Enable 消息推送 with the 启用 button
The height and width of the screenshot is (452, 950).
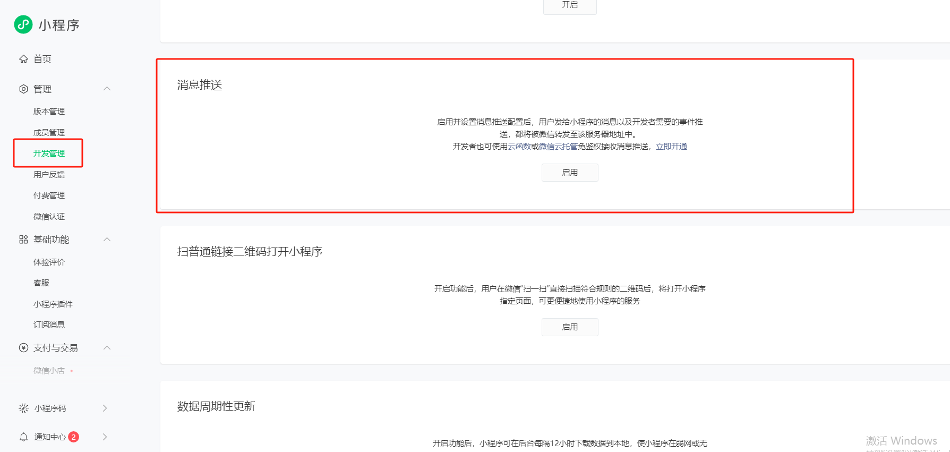coord(570,173)
